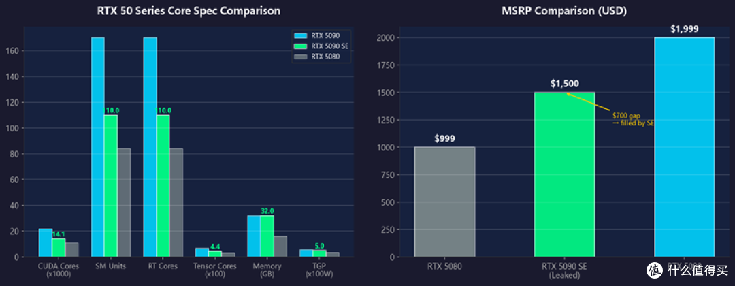Select the gray RTX 5080 bar for SM Units
The height and width of the screenshot is (286, 735).
pyautogui.click(x=124, y=202)
